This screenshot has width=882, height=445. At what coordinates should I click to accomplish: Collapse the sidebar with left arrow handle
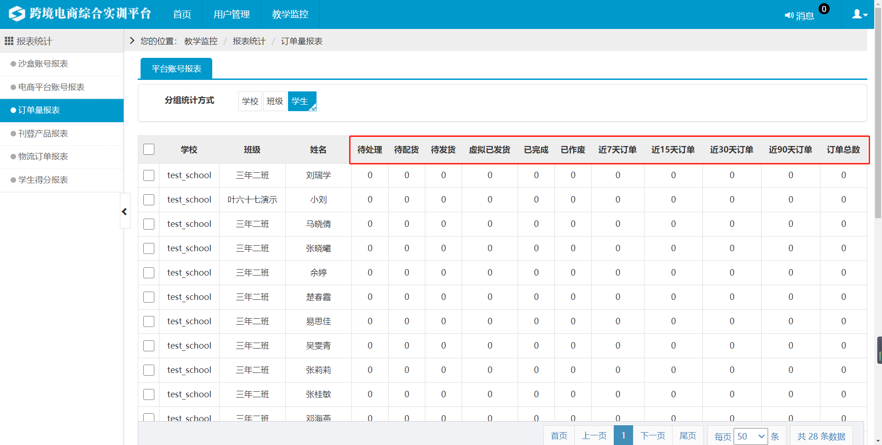[124, 211]
